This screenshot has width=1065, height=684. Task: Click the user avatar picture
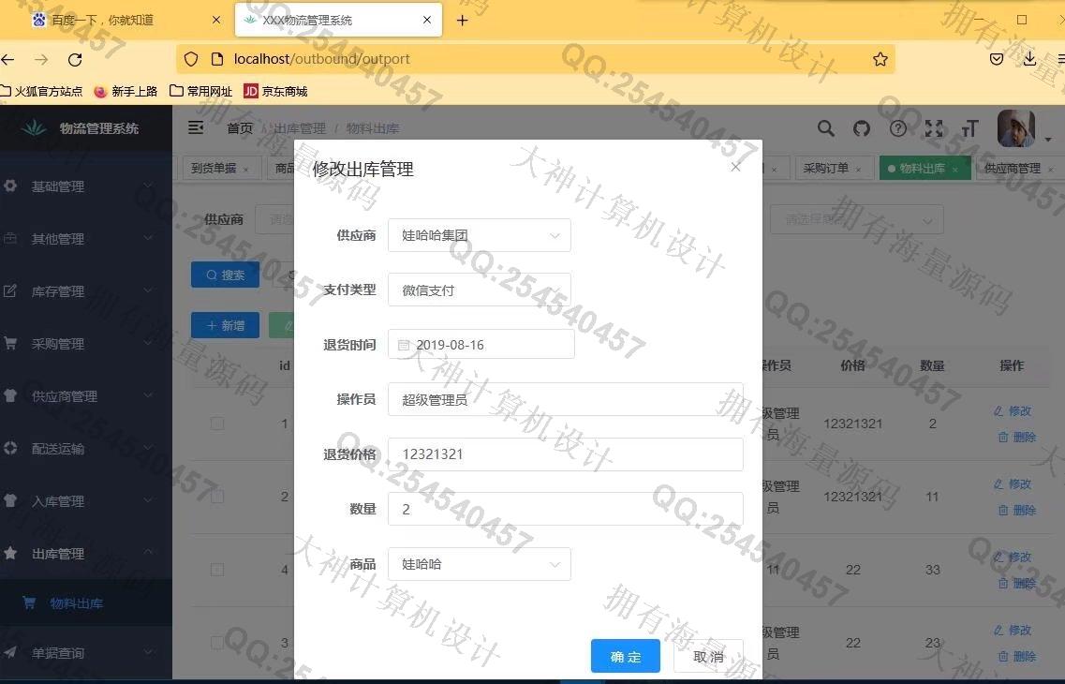(x=1016, y=128)
